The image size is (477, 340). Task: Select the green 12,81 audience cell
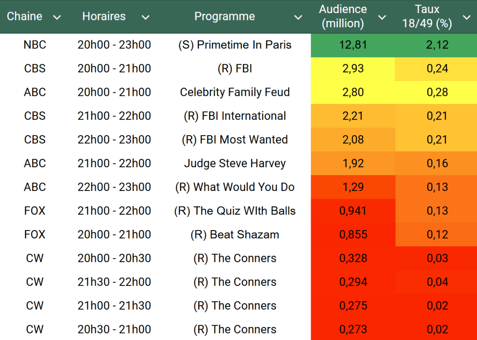353,45
